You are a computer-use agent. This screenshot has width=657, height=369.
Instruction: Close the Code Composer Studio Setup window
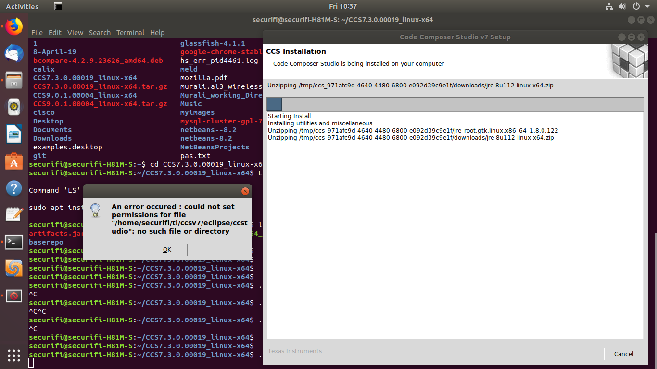tap(642, 37)
